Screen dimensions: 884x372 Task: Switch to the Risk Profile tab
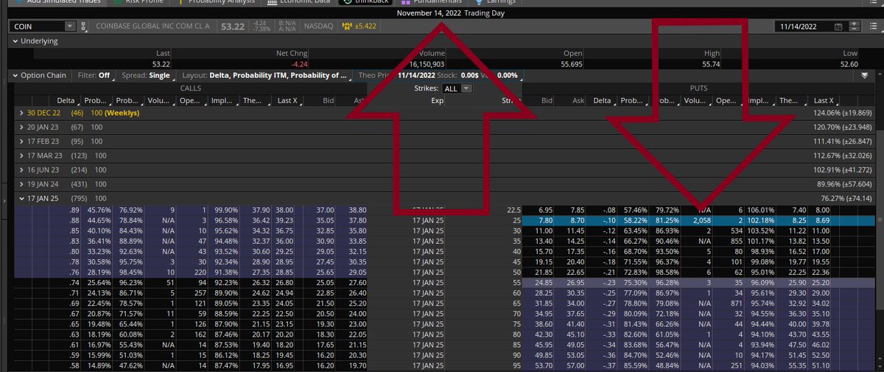(x=138, y=2)
